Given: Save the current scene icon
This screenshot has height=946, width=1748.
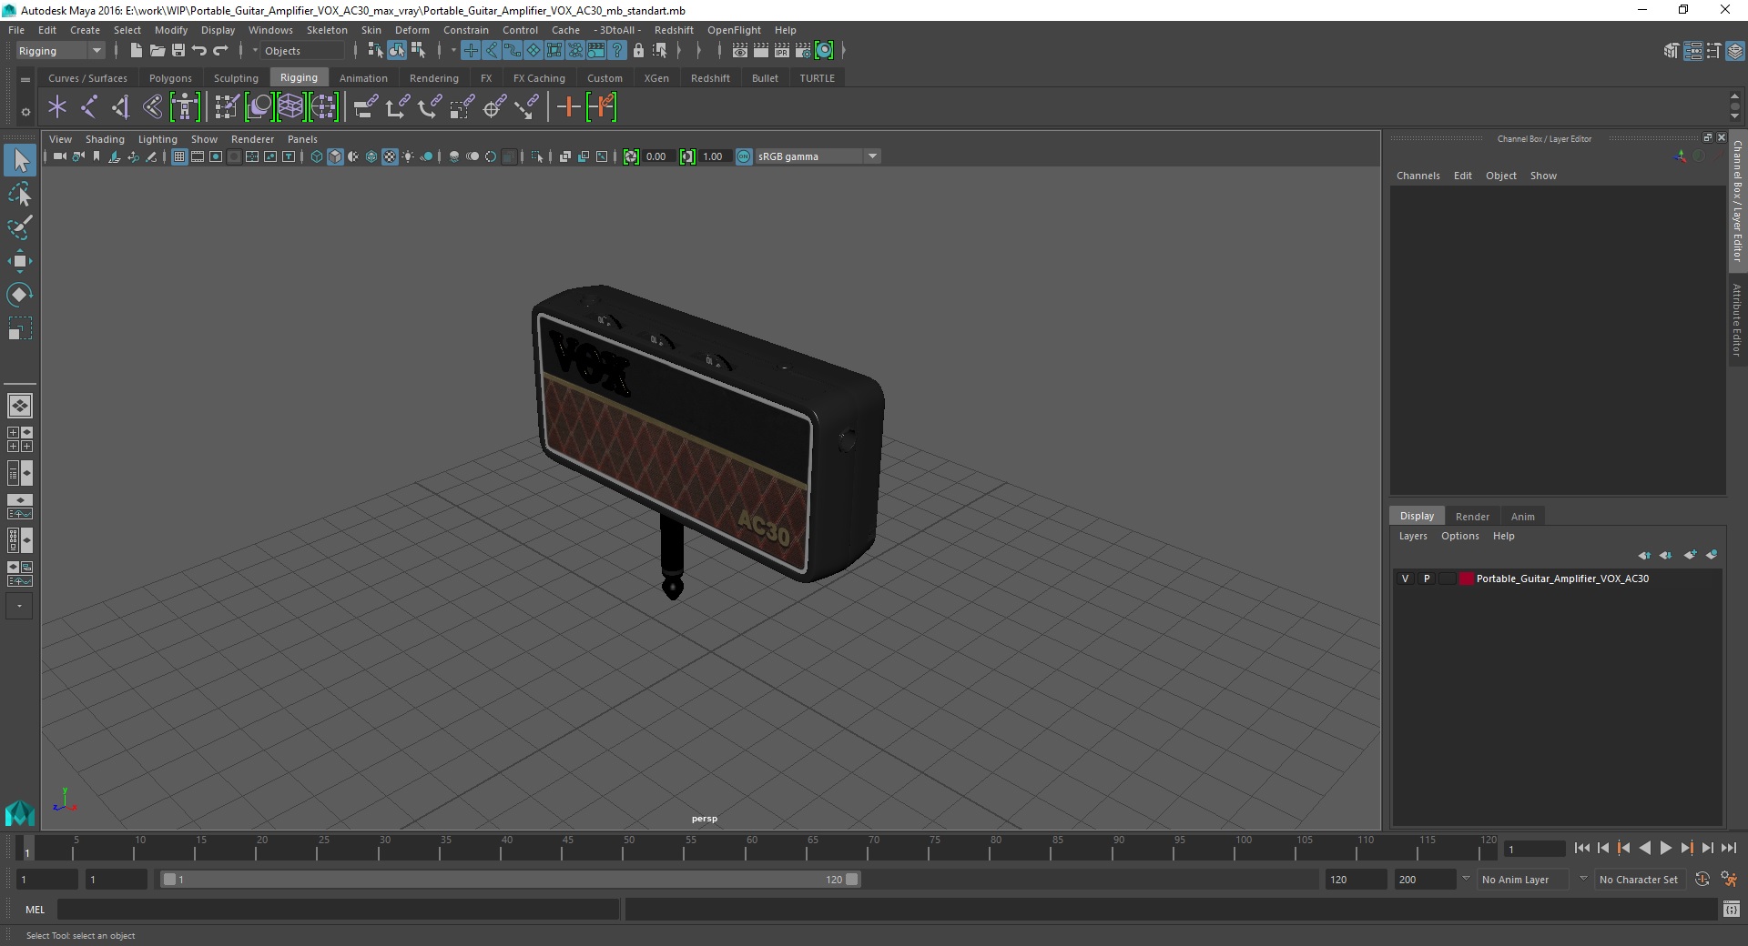Looking at the screenshot, I should tap(178, 51).
